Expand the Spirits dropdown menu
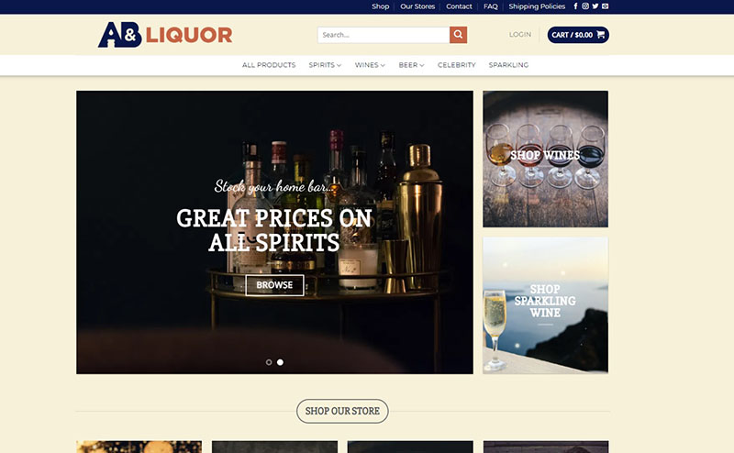This screenshot has height=453, width=734. 325,65
